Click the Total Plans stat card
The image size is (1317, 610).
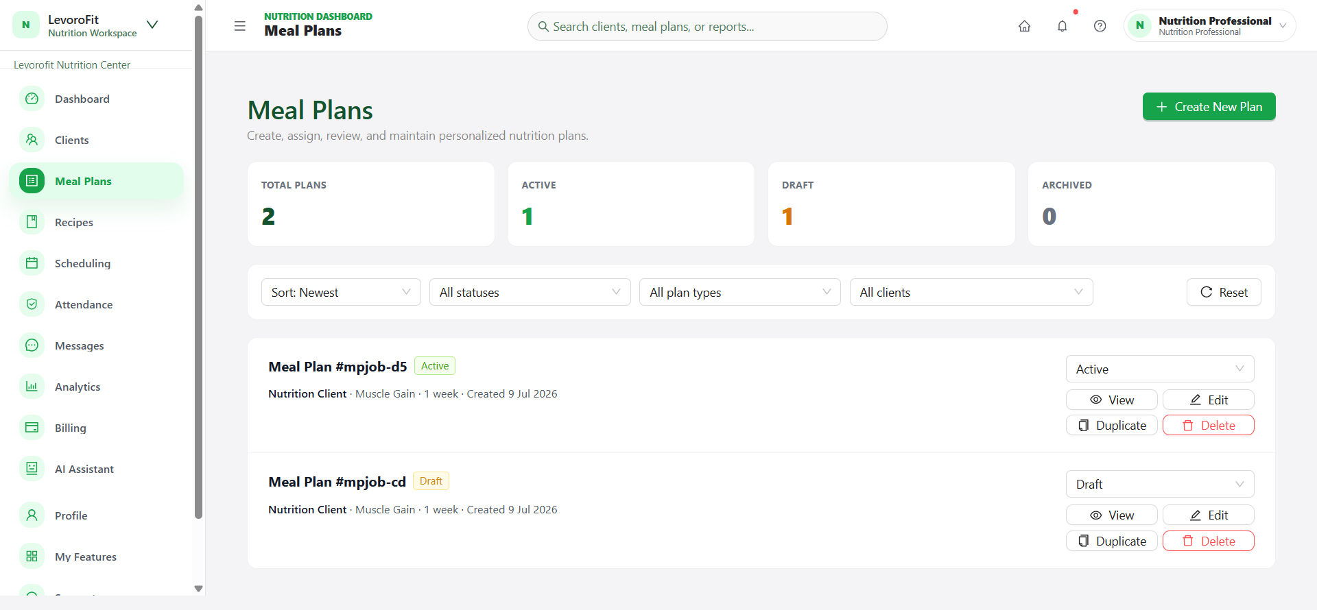coord(371,204)
